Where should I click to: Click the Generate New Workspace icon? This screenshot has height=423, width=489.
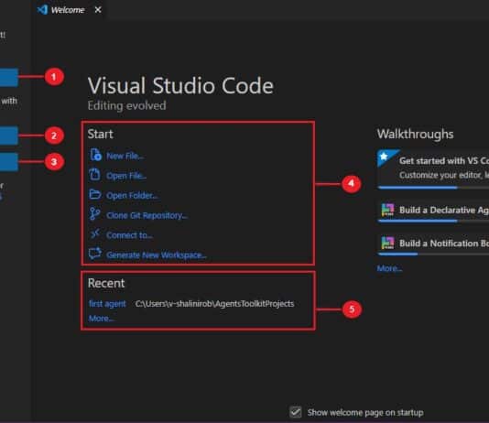coord(95,253)
